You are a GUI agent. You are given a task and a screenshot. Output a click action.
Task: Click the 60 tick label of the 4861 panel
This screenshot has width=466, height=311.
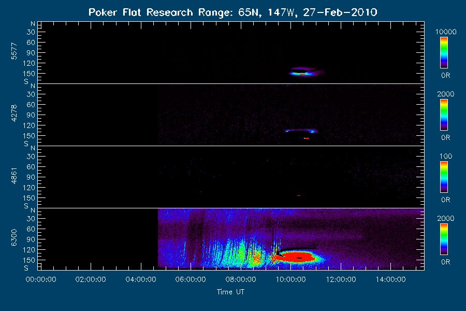click(x=31, y=167)
